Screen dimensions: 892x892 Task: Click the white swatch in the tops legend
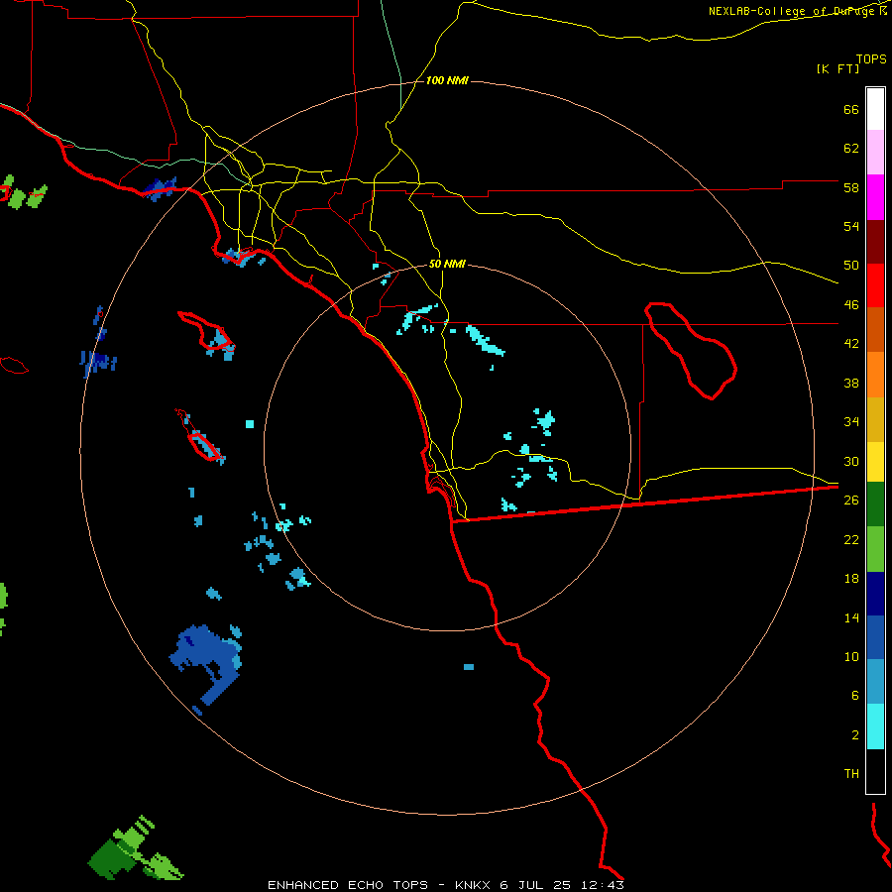pyautogui.click(x=875, y=109)
